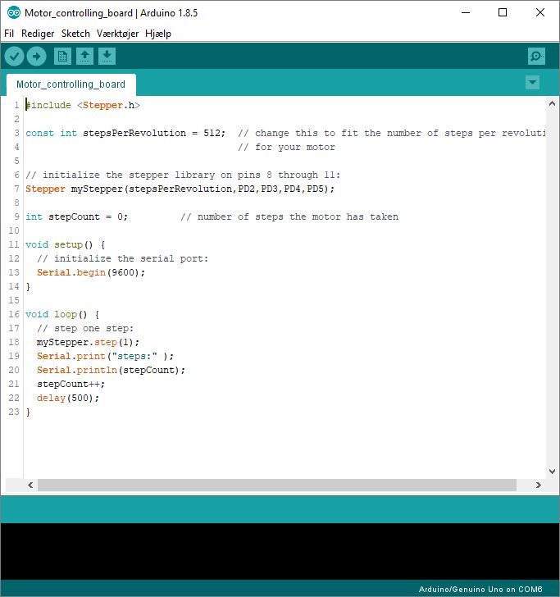
Task: Minimize the Arduino window
Action: pyautogui.click(x=466, y=12)
